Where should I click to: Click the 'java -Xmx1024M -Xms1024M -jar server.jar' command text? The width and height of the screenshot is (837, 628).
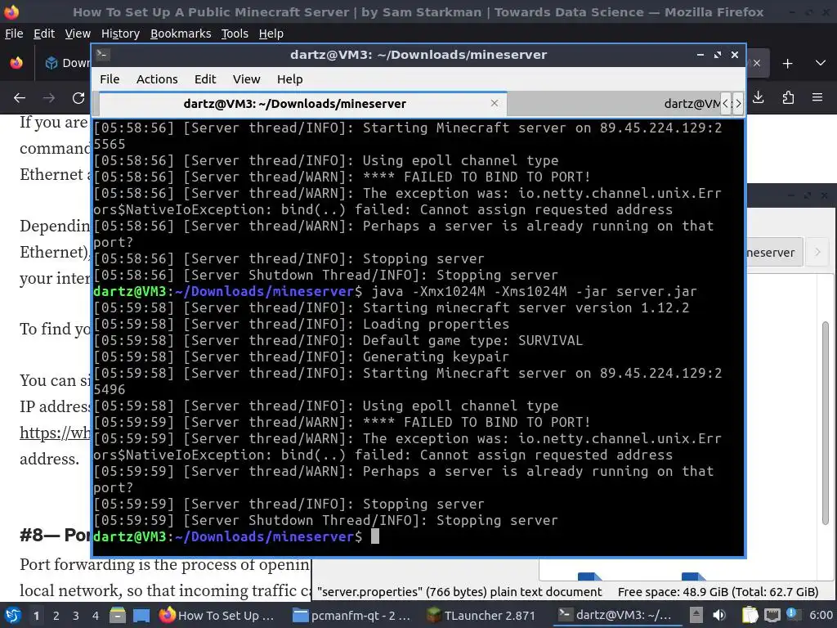click(x=534, y=291)
